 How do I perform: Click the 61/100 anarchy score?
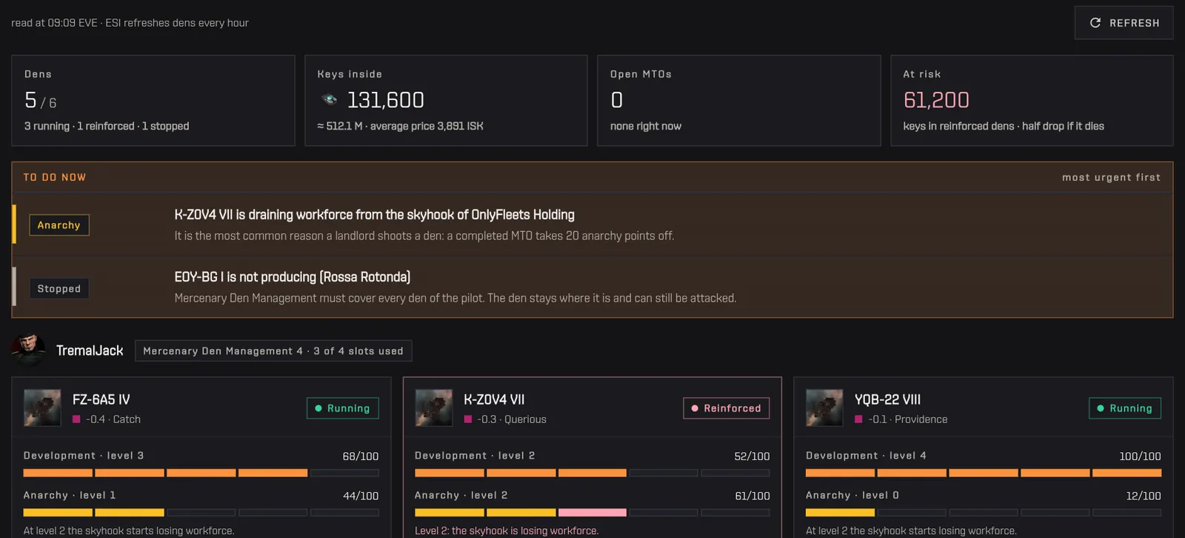pos(752,496)
